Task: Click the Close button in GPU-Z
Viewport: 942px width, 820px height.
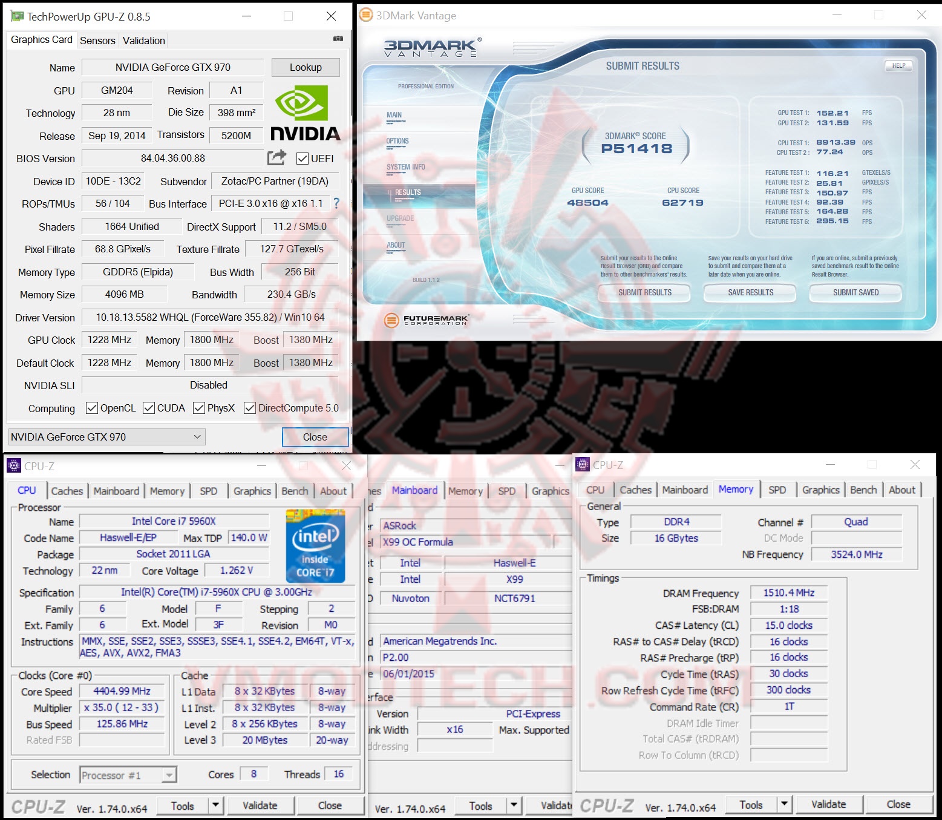Action: pos(315,437)
